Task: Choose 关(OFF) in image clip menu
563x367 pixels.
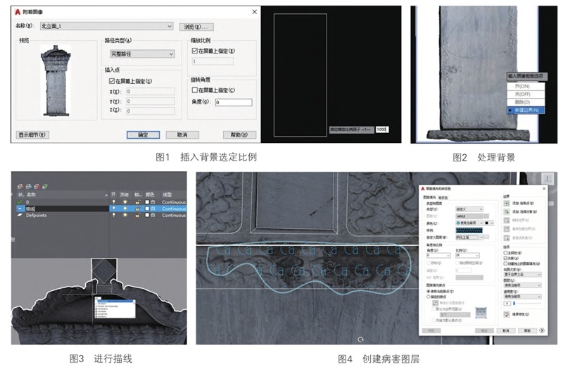Action: click(x=526, y=94)
